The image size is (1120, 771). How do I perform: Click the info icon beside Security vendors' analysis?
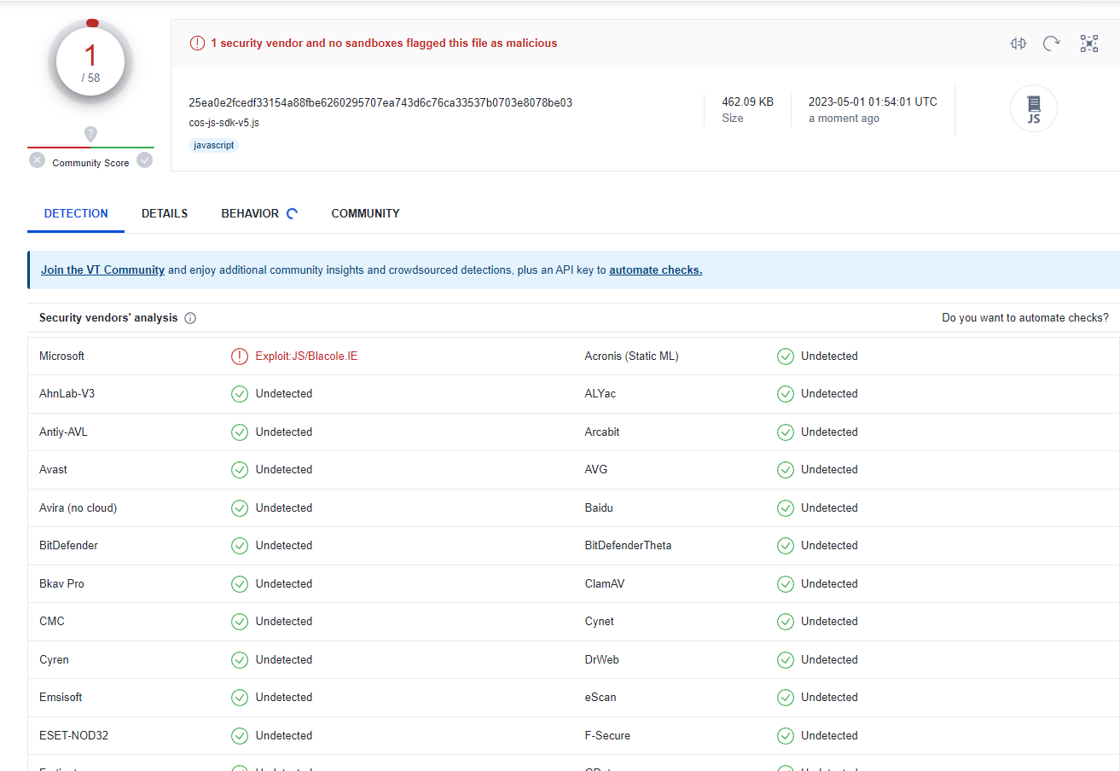[190, 318]
